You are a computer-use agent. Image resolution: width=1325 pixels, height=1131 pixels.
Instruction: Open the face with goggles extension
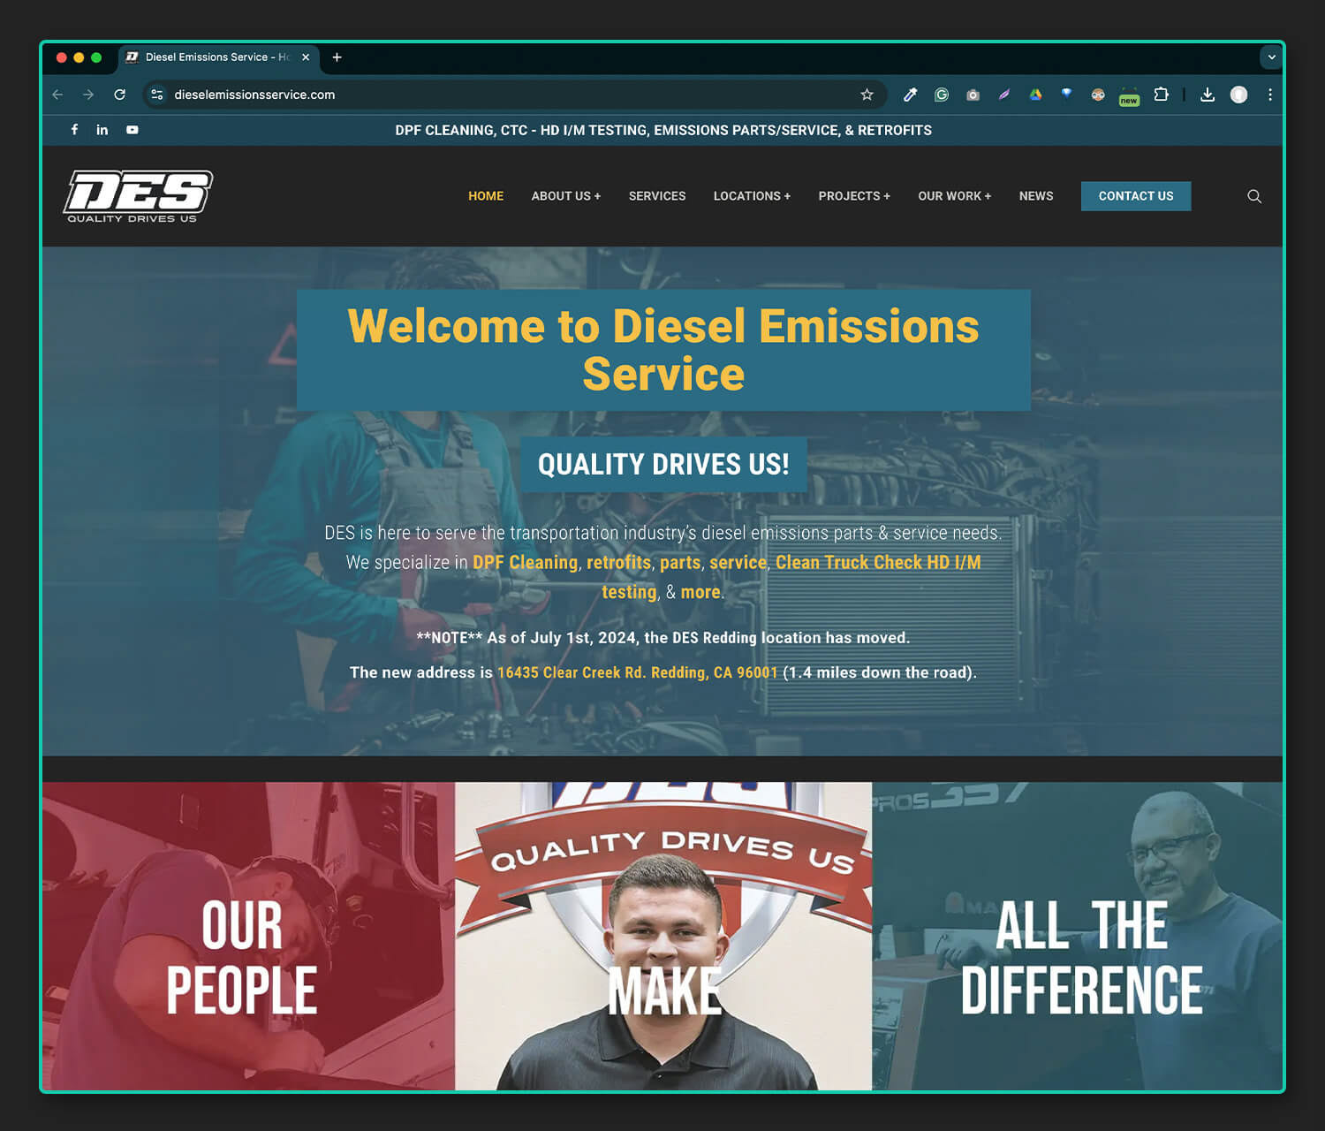pos(1098,95)
